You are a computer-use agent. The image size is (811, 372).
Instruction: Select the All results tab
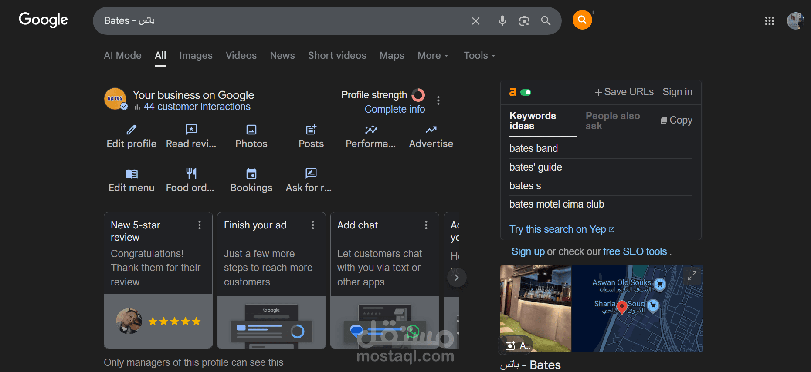pyautogui.click(x=160, y=56)
